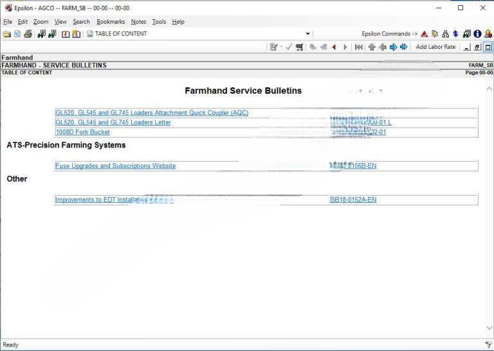This screenshot has width=494, height=351.
Task: Click the Ready status text
Action: click(x=10, y=345)
